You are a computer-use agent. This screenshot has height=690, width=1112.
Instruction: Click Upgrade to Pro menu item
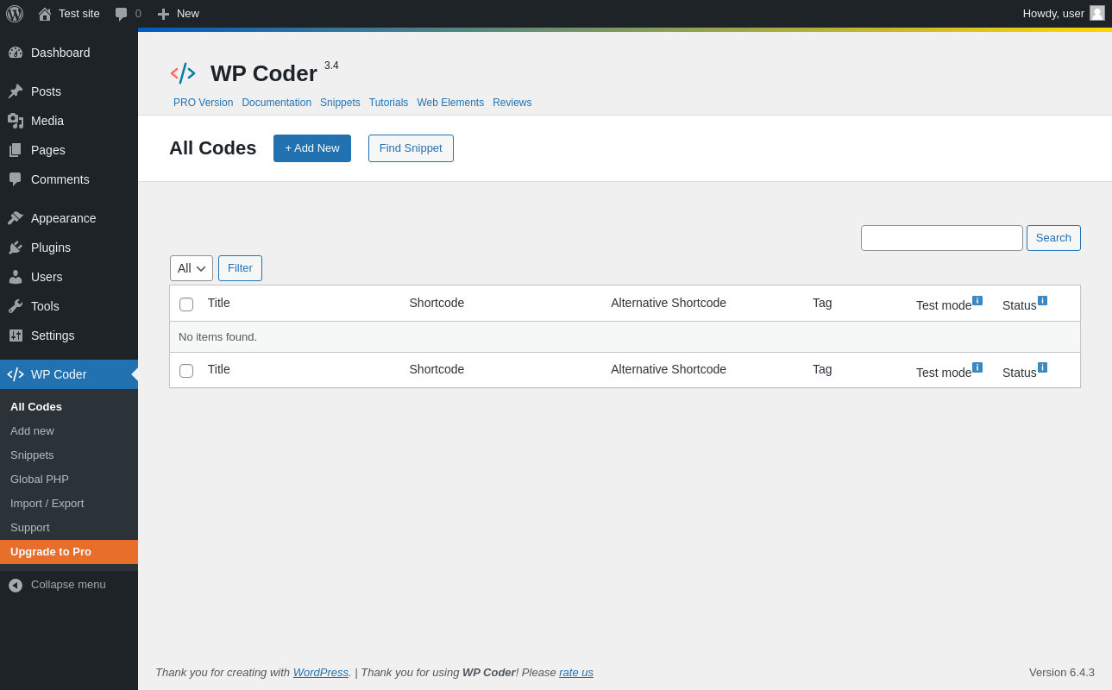69,552
